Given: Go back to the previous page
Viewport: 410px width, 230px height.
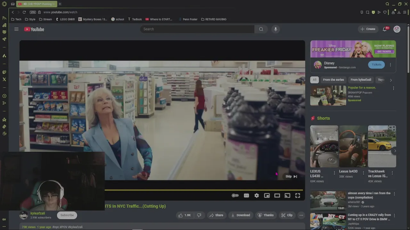Looking at the screenshot, I should point(13,12).
